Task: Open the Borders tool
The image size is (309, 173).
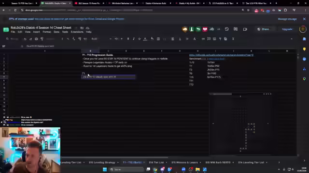Action: tap(158, 39)
